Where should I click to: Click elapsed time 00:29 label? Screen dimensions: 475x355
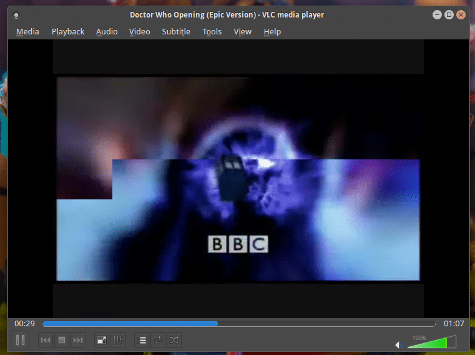tap(24, 324)
